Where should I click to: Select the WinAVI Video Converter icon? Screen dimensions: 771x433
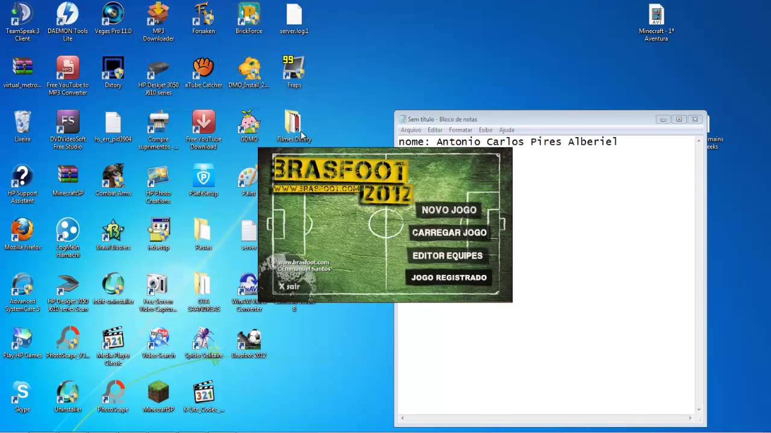point(249,293)
